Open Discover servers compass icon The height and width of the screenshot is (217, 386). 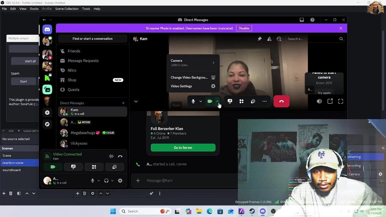(x=47, y=124)
